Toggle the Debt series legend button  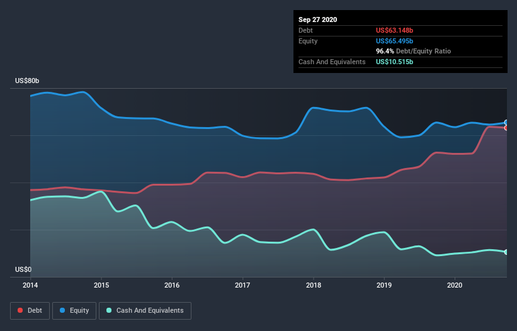point(30,311)
